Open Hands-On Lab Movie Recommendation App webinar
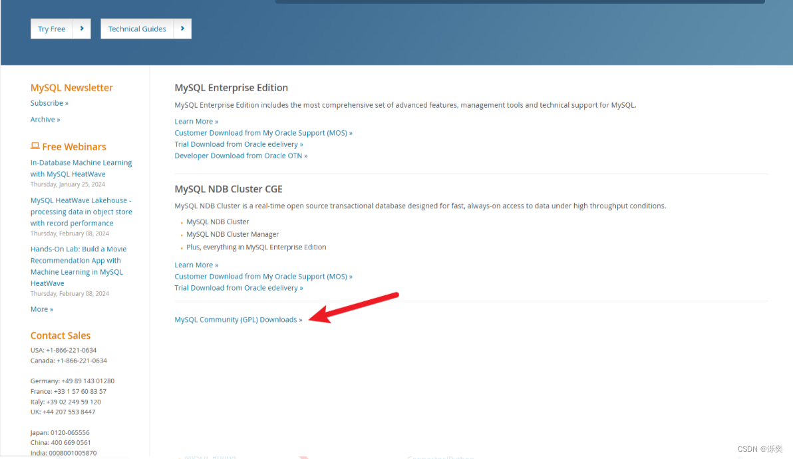The width and height of the screenshot is (793, 459). pos(79,266)
